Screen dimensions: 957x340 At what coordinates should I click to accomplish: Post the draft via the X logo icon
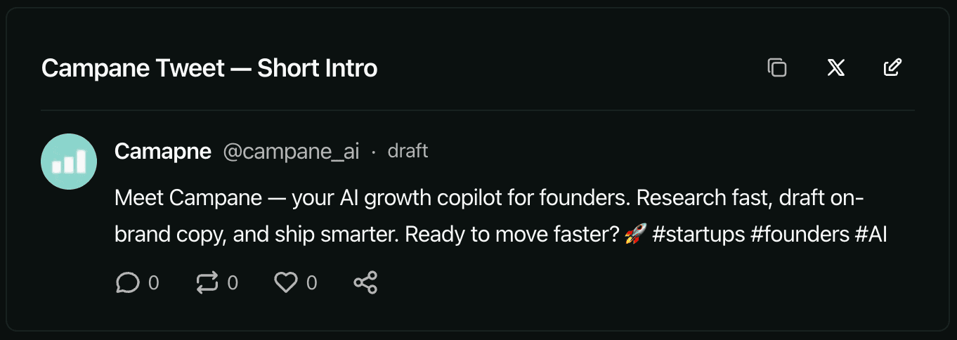pyautogui.click(x=835, y=67)
